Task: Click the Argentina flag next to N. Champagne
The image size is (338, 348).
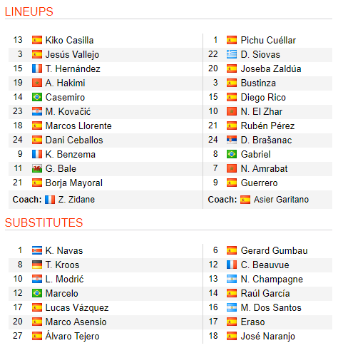Action: click(232, 279)
